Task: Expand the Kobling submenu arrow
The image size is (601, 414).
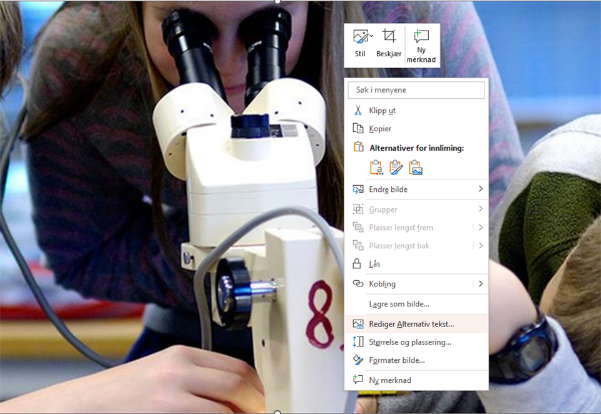Action: [x=480, y=284]
